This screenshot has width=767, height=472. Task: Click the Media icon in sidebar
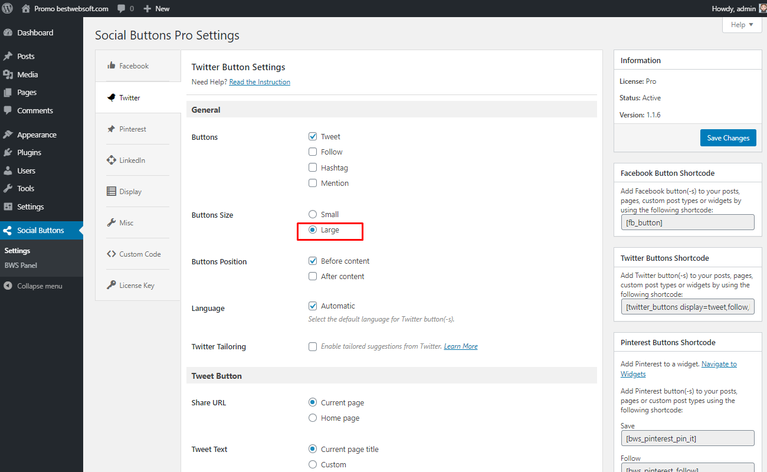click(8, 74)
